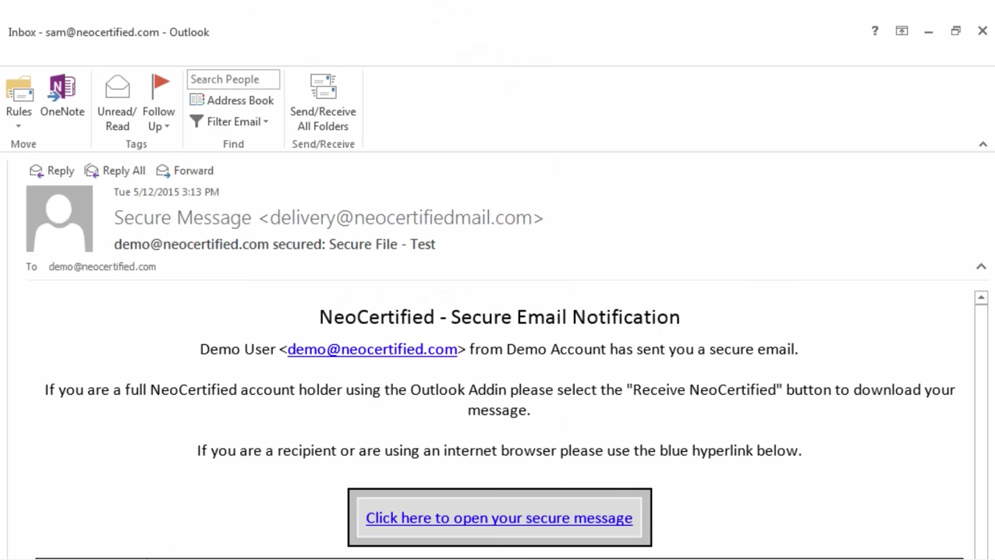The image size is (995, 560).
Task: Open link demo@neocertified.com in body
Action: (x=373, y=349)
